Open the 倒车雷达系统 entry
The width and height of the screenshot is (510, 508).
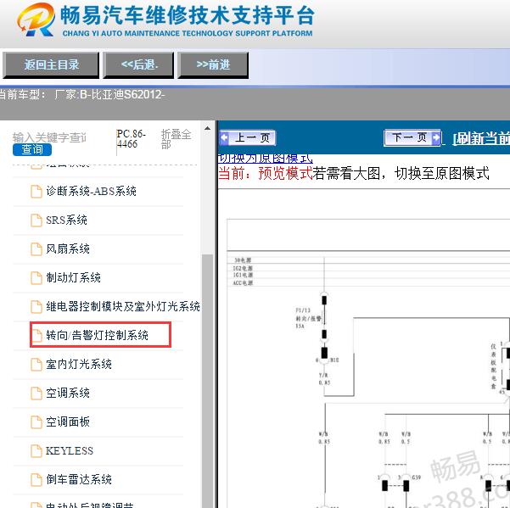pyautogui.click(x=79, y=479)
